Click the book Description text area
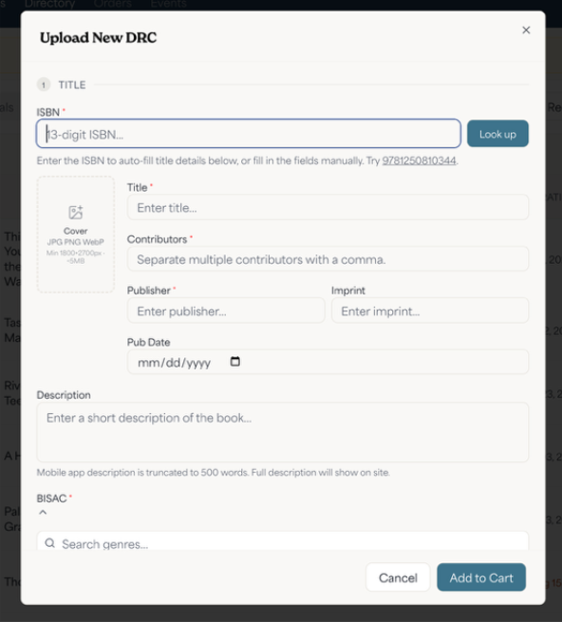 point(282,432)
